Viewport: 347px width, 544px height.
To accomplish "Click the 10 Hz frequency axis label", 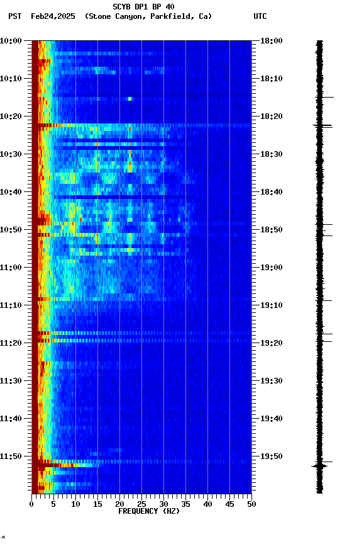I will 75,504.
